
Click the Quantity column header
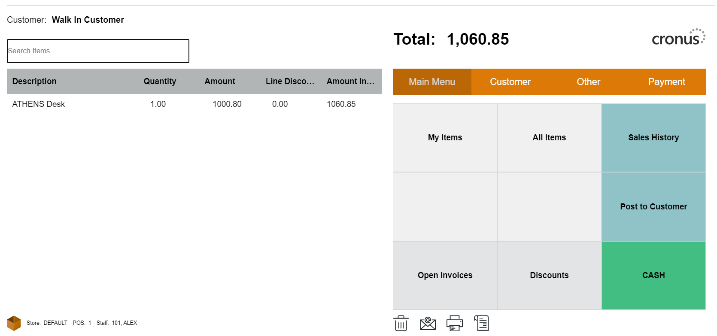tap(160, 82)
